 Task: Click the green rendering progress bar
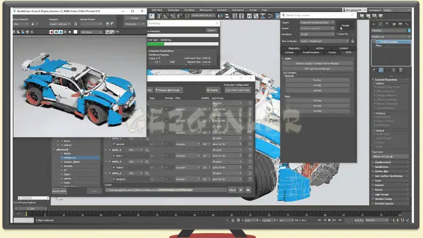pyautogui.click(x=156, y=44)
